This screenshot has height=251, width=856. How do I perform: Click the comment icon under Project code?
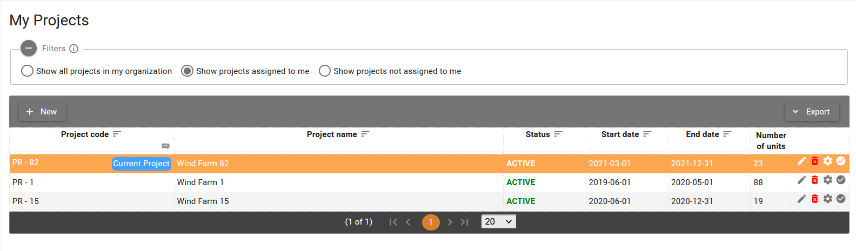coord(166,146)
